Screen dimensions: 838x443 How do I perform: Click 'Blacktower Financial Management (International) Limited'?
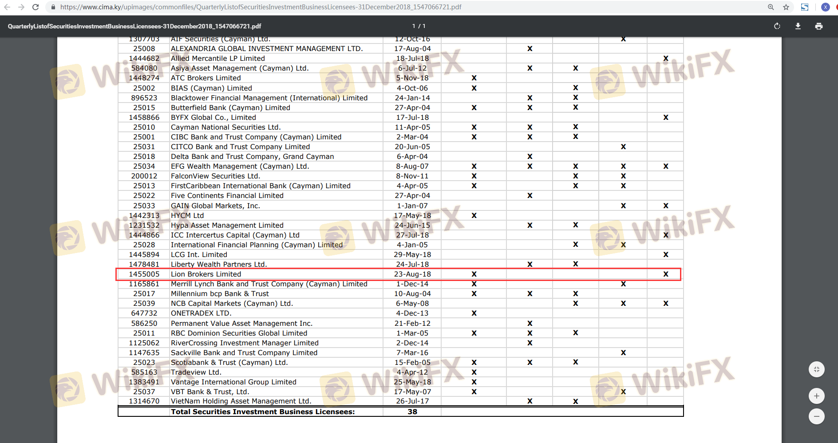269,98
